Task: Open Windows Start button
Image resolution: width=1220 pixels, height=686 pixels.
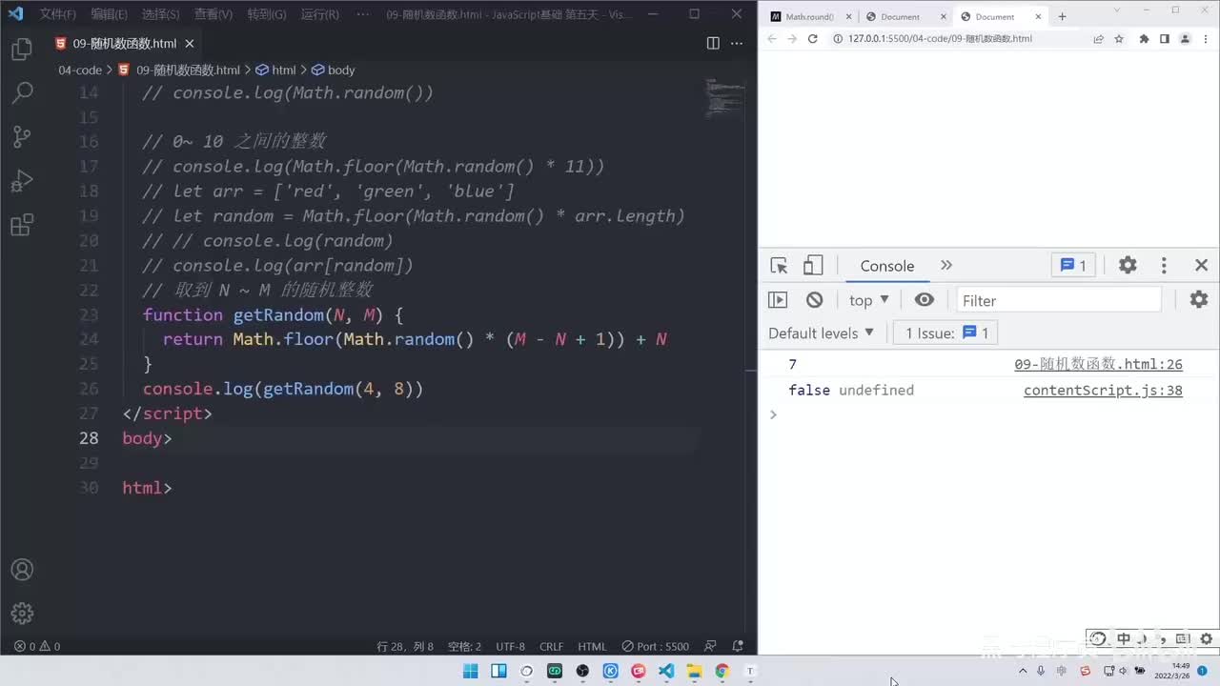Action: (x=471, y=671)
